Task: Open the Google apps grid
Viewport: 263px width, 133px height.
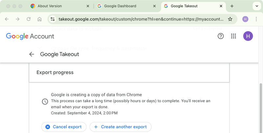Action: coord(233,36)
